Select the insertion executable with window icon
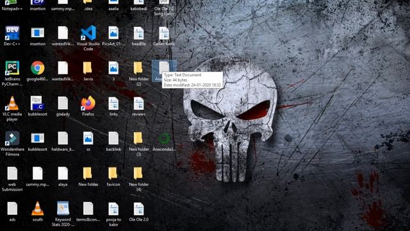The image size is (410, 231). tap(37, 36)
